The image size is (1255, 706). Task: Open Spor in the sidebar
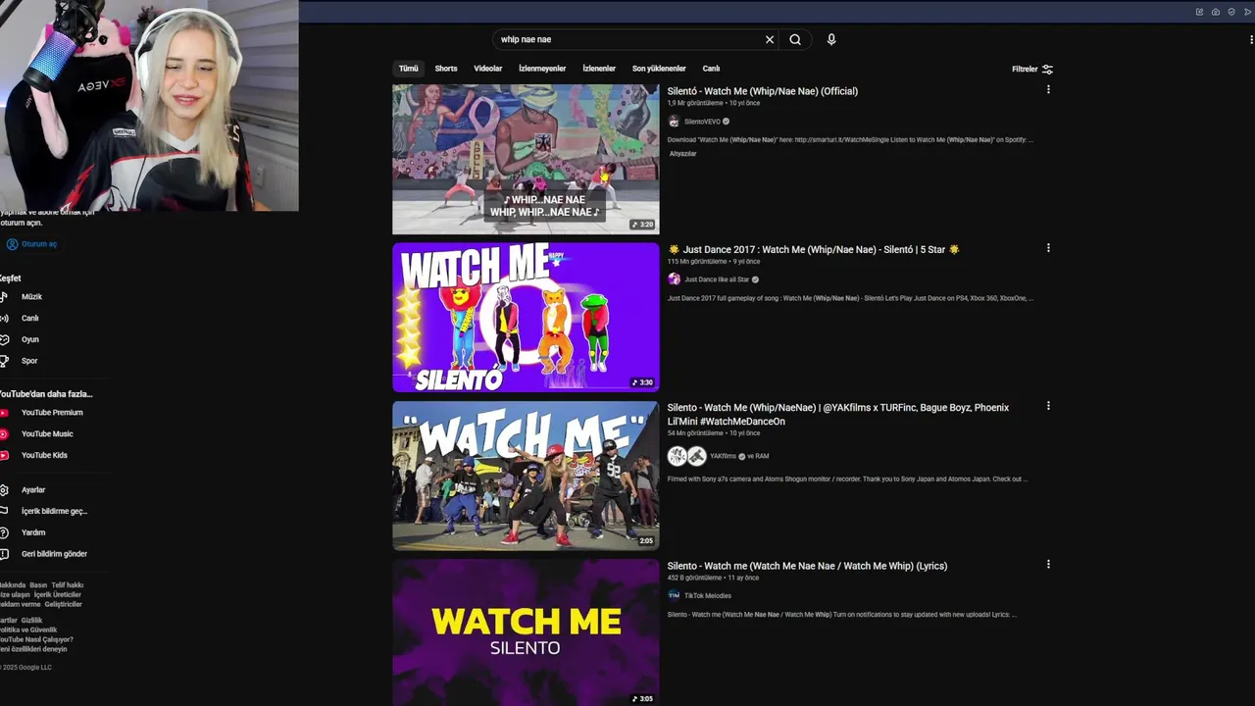point(29,361)
